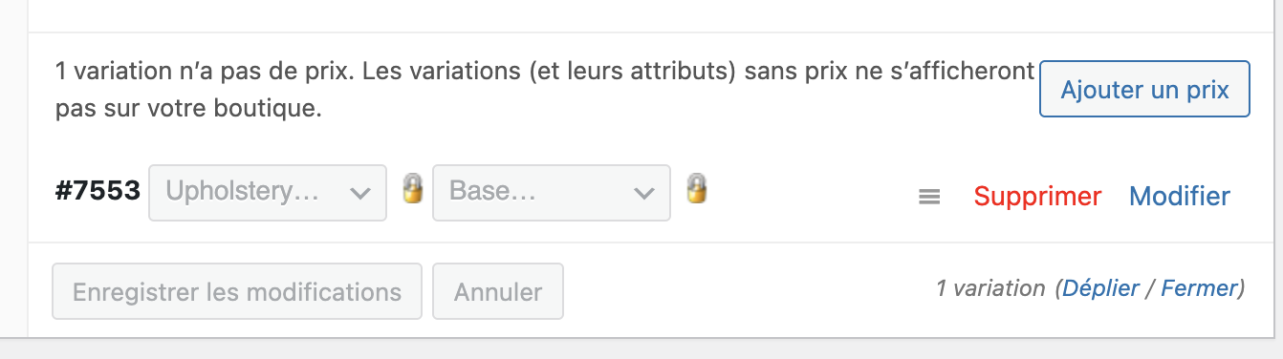
Task: Open the Upholstery attribute dropdown
Action: [x=268, y=193]
